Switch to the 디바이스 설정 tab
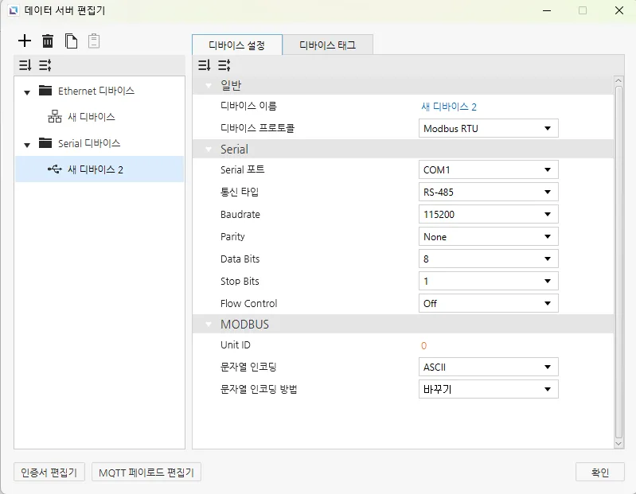The width and height of the screenshot is (636, 494). pyautogui.click(x=236, y=45)
